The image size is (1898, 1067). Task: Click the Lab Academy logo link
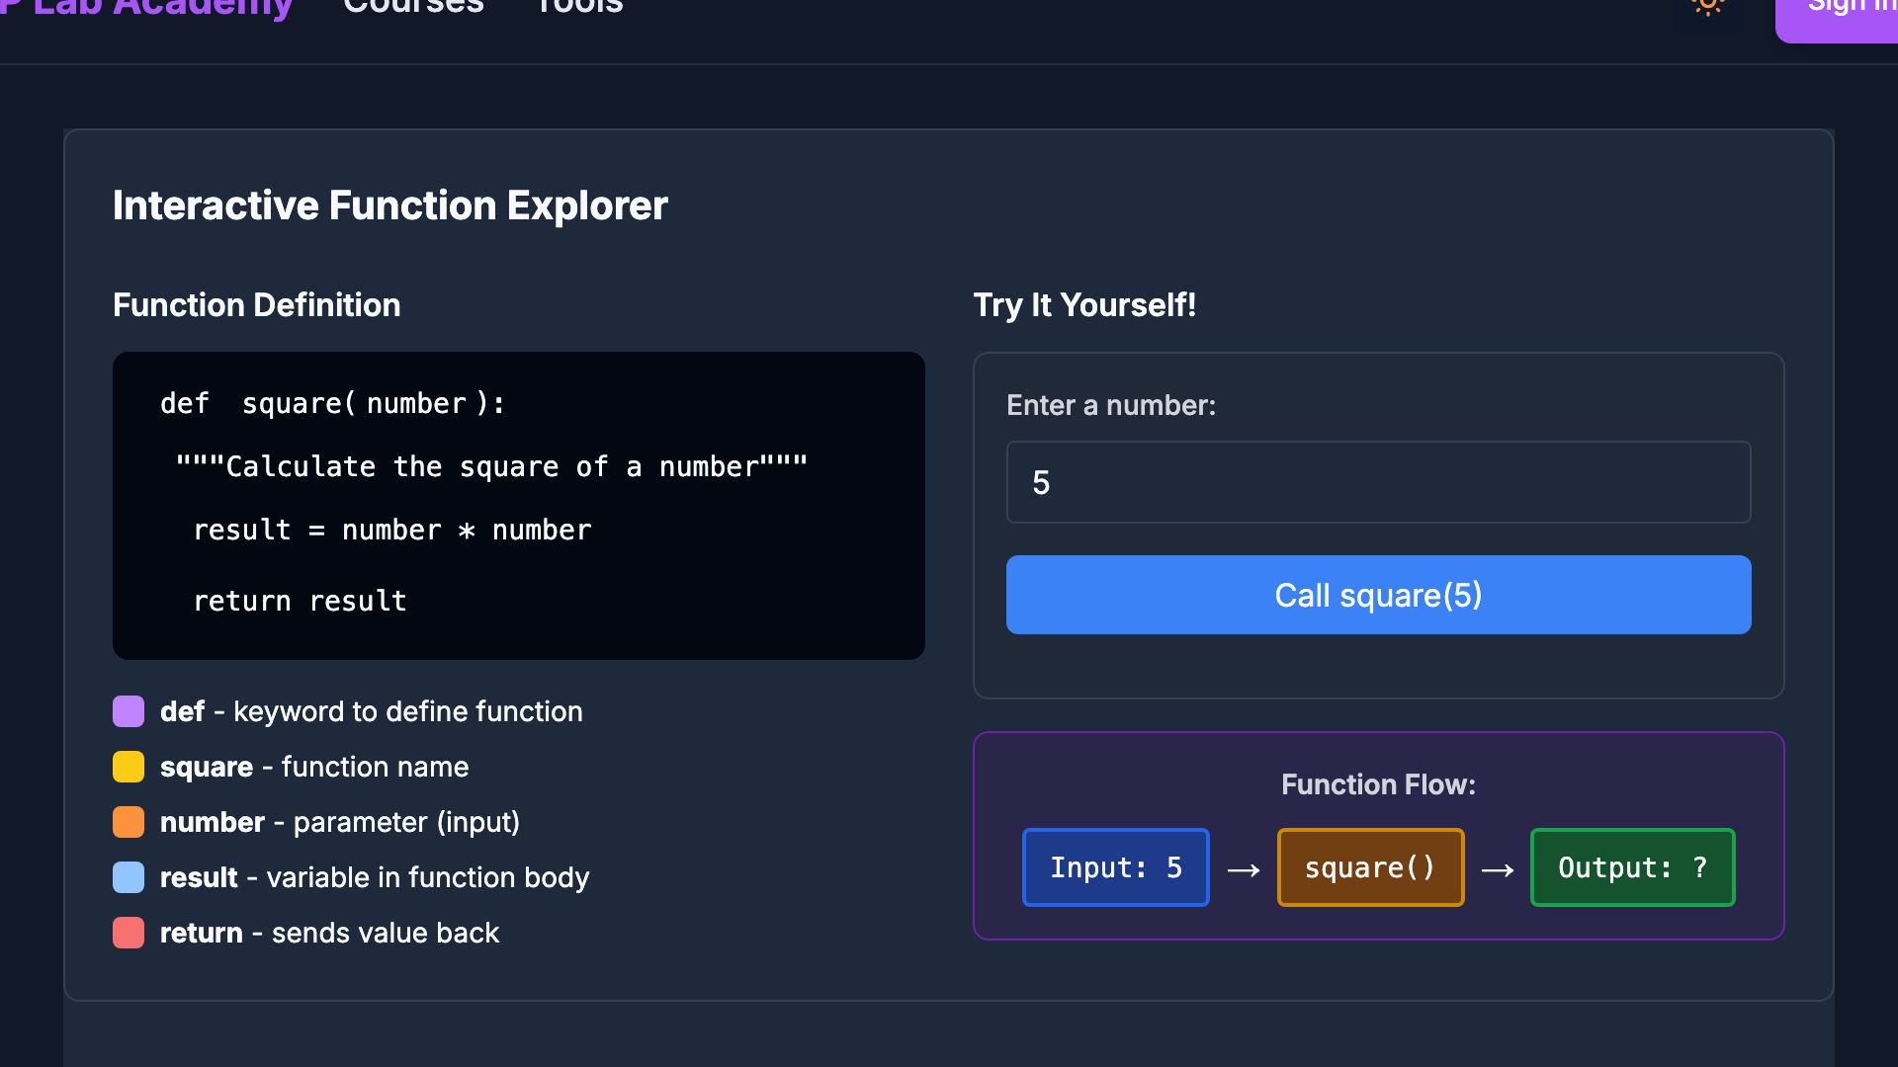[146, 8]
